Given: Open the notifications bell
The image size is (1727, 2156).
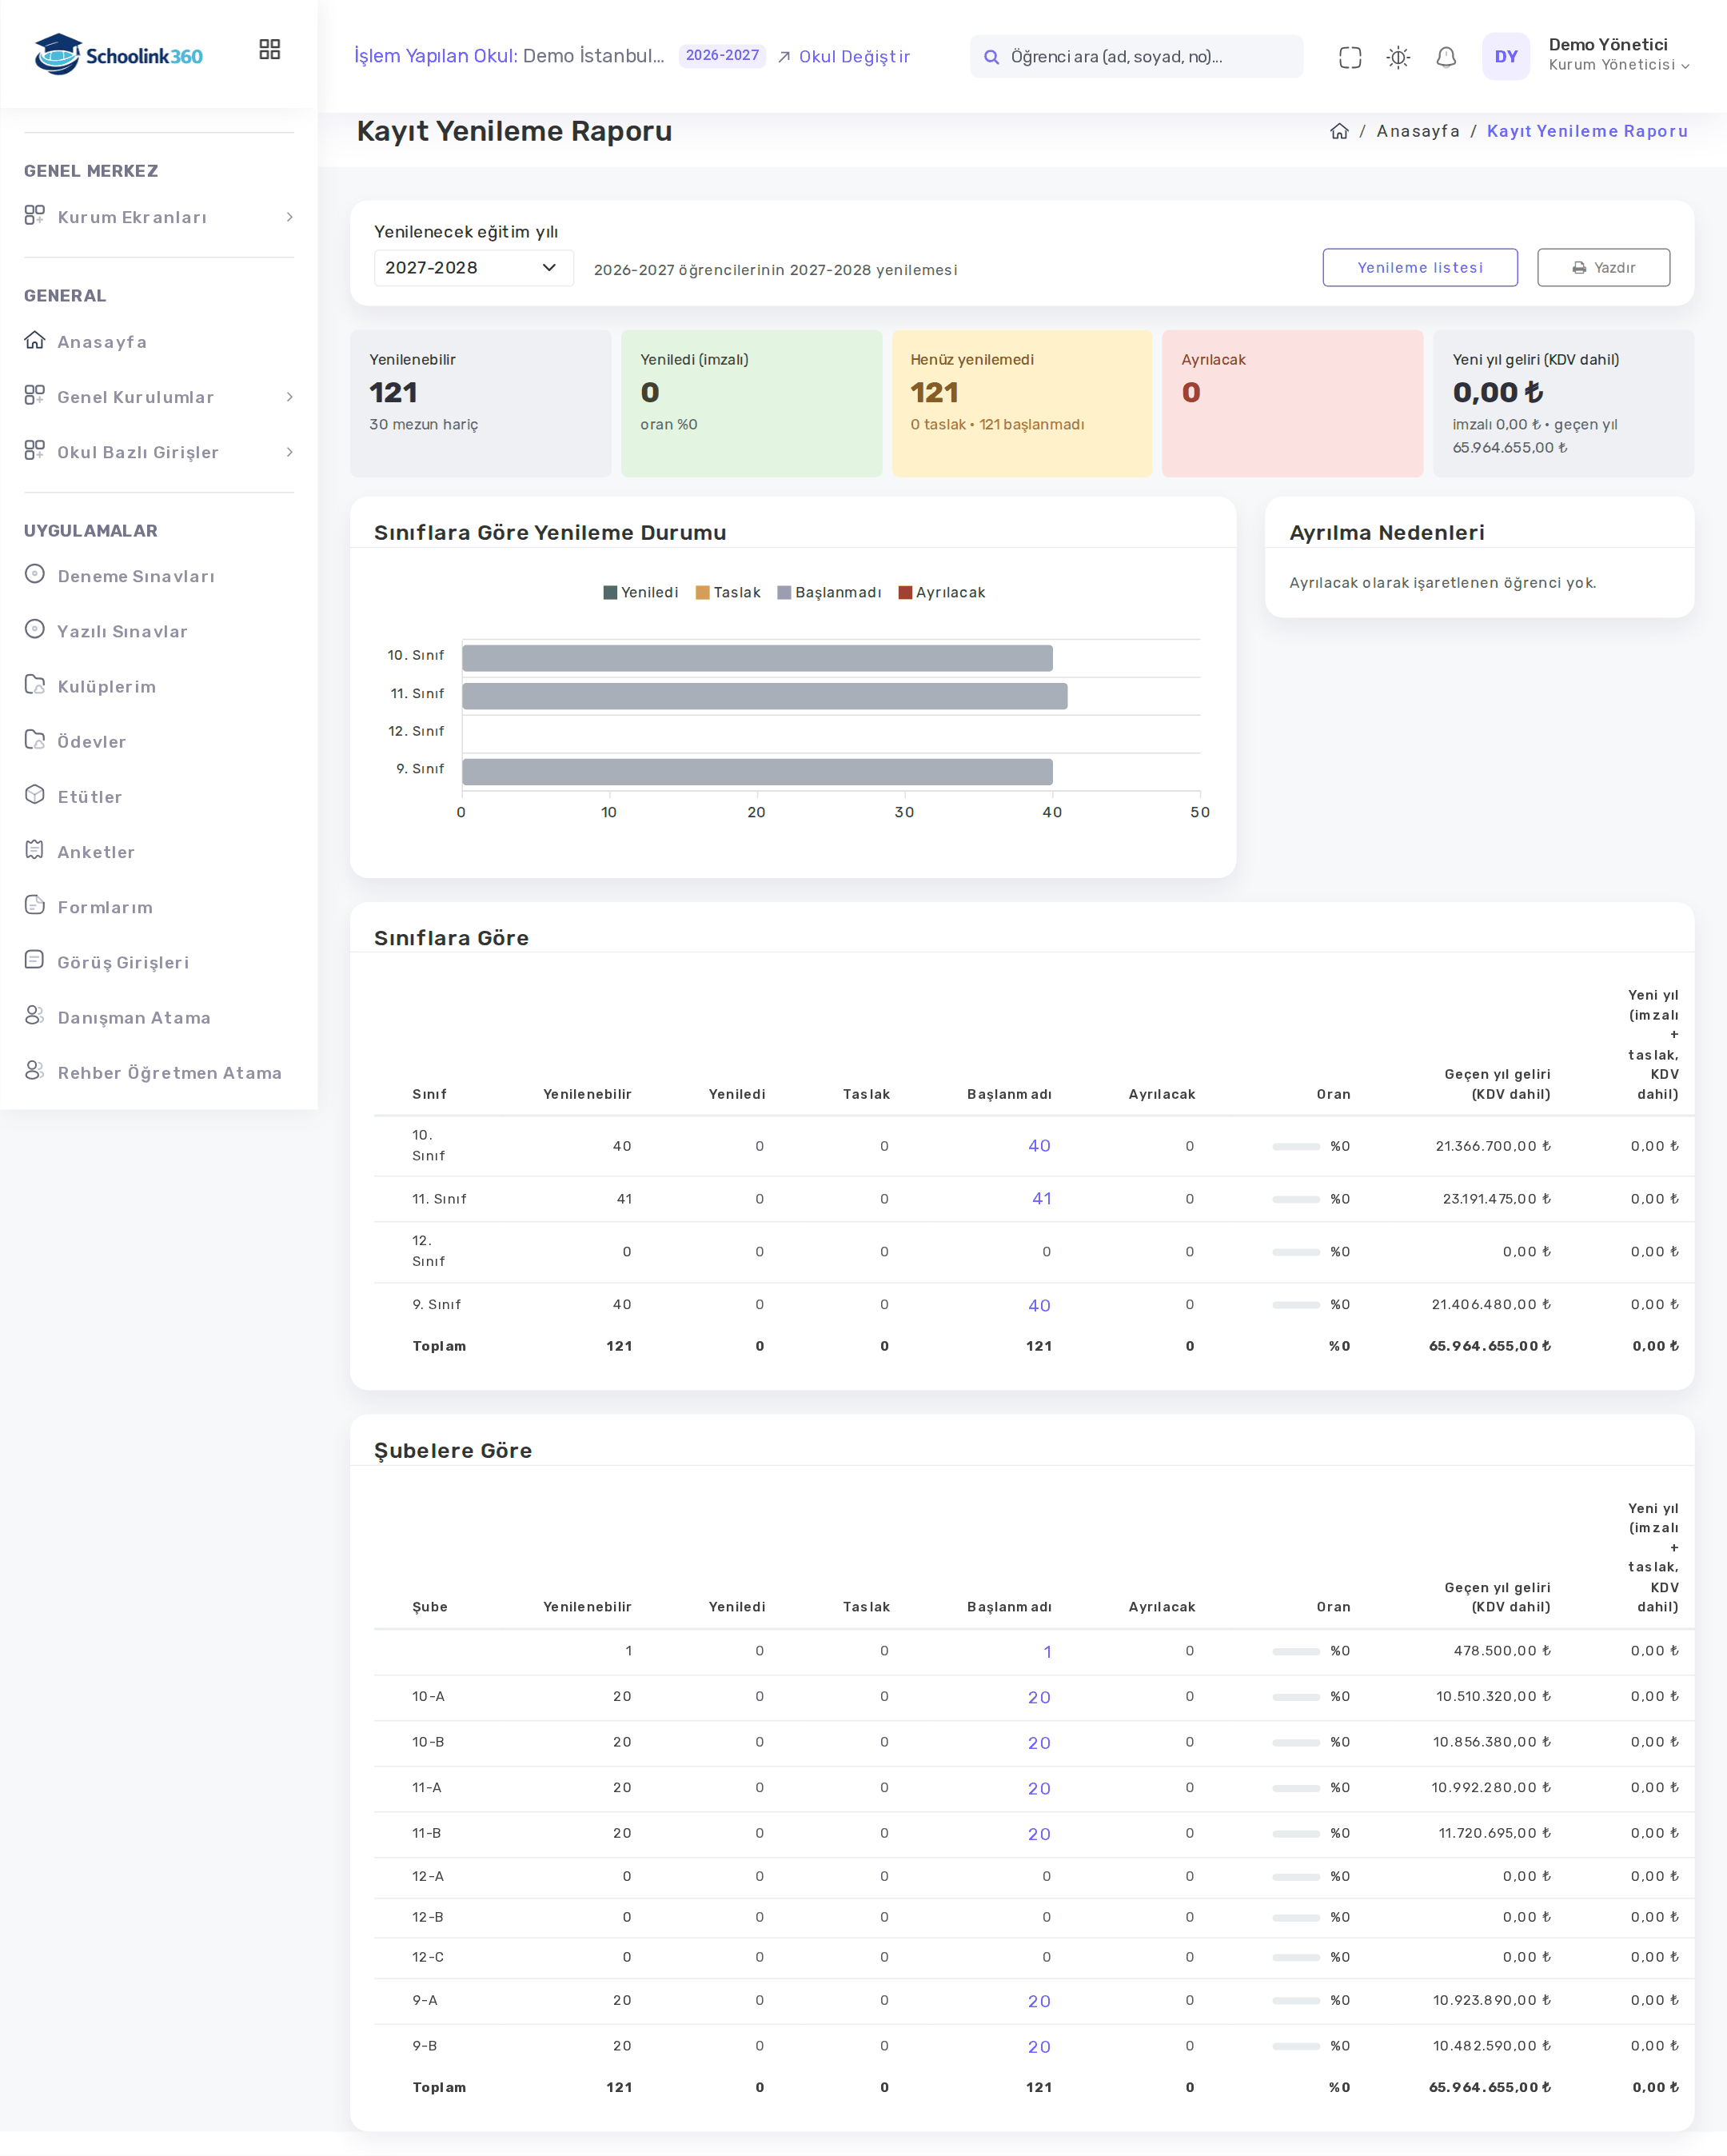Looking at the screenshot, I should click(x=1446, y=57).
